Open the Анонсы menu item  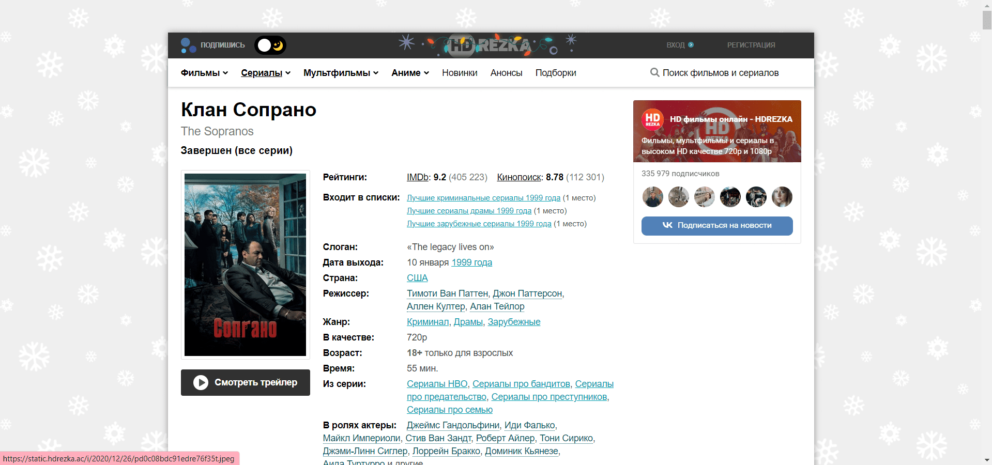point(507,73)
